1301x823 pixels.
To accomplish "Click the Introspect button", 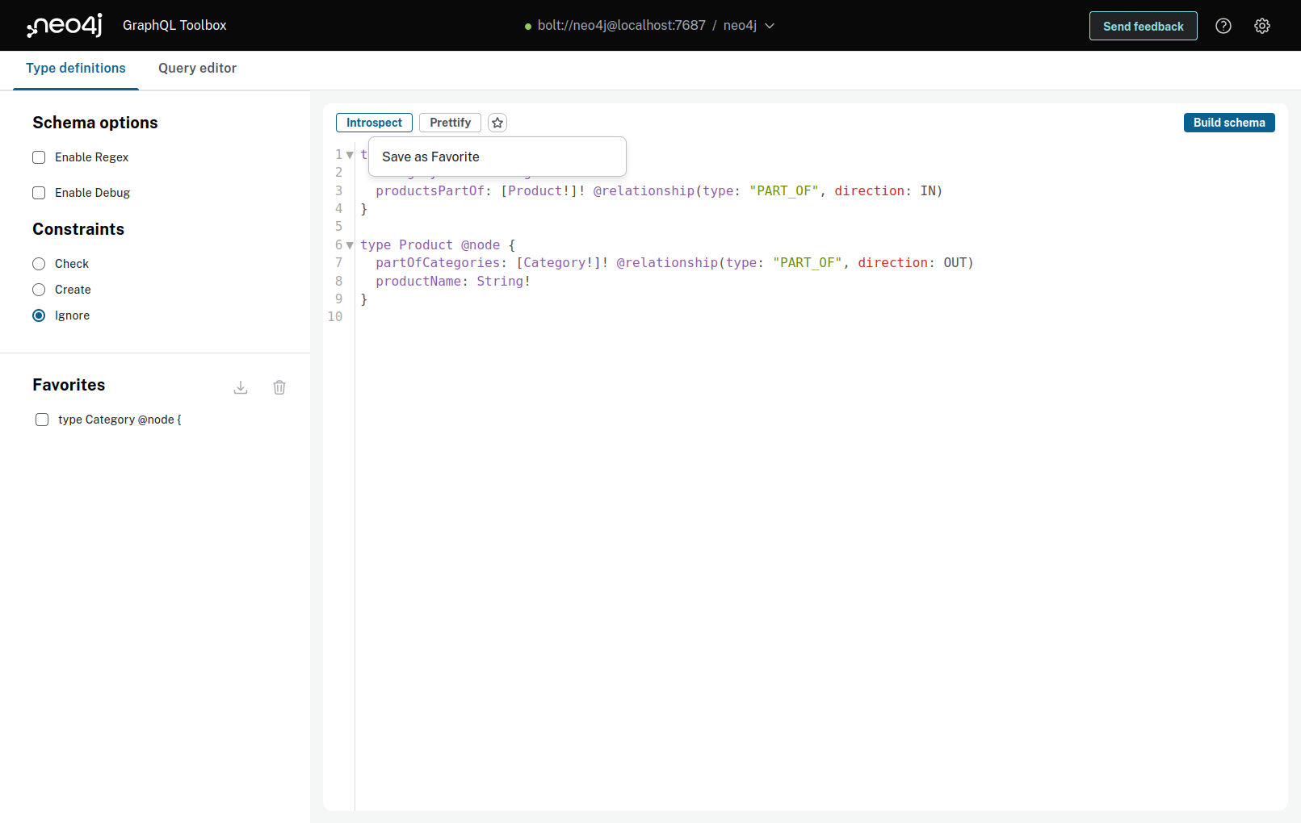I will [374, 123].
